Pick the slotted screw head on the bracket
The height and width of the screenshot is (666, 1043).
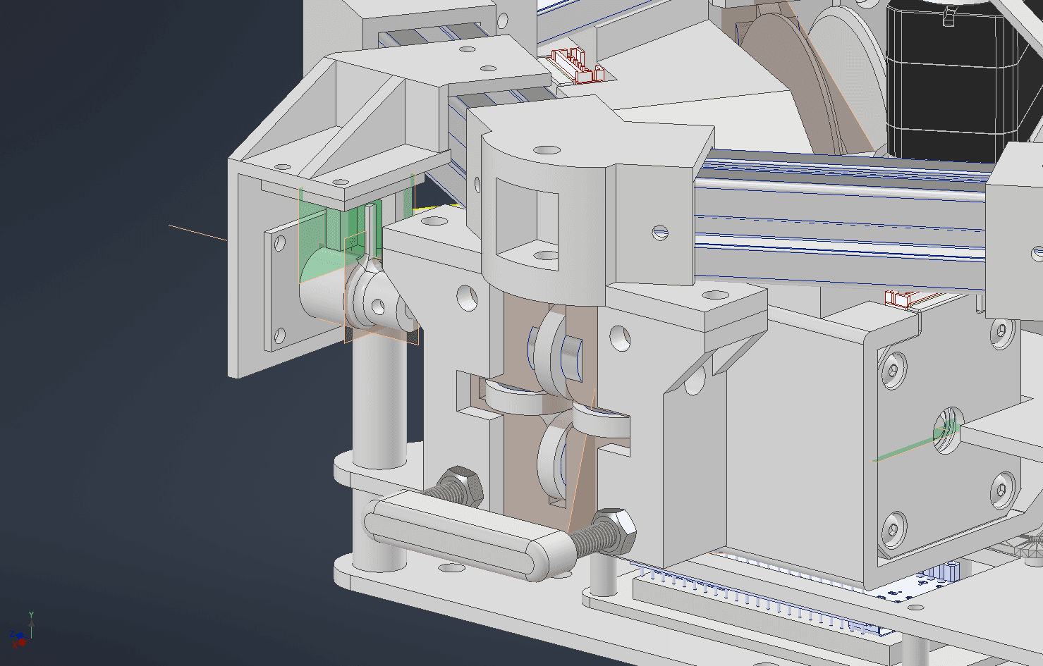click(x=660, y=232)
